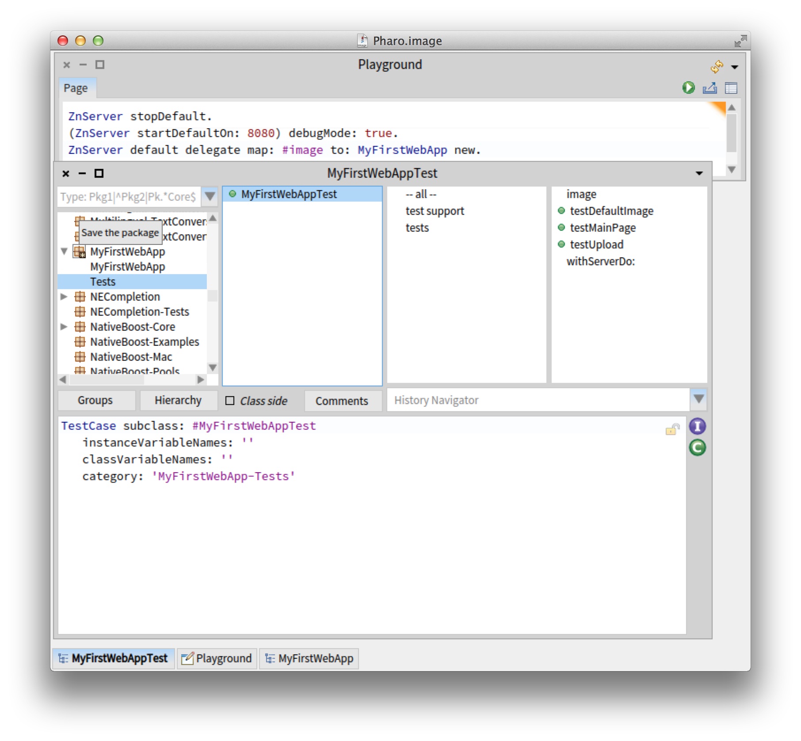This screenshot has height=741, width=801.
Task: Click the Playground yellow bindings icon
Action: 716,66
